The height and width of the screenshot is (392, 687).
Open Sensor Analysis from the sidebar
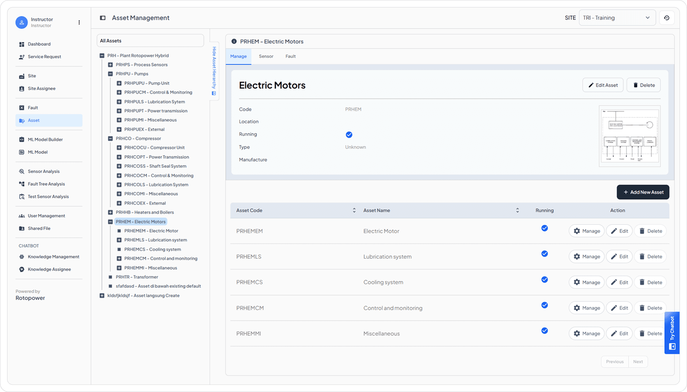click(44, 171)
